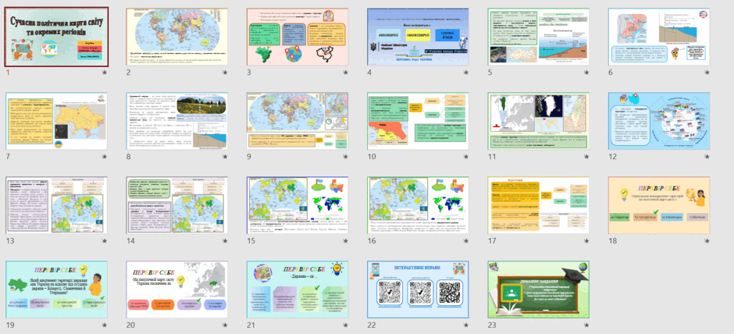Select slide 4 thumbnail
Screen dimensions: 734x334
418,37
